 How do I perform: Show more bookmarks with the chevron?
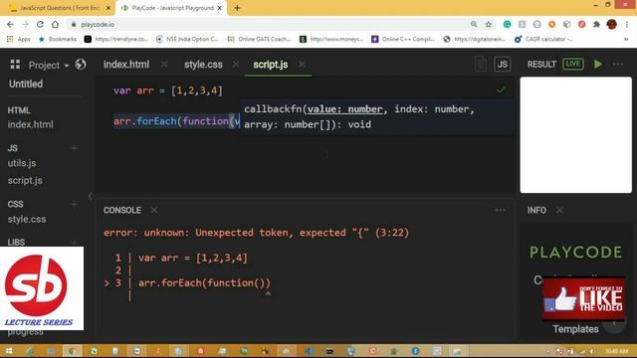[x=626, y=39]
